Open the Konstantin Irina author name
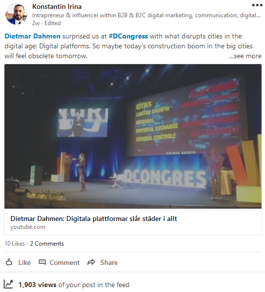Image resolution: width=265 pixels, height=292 pixels. tap(57, 6)
